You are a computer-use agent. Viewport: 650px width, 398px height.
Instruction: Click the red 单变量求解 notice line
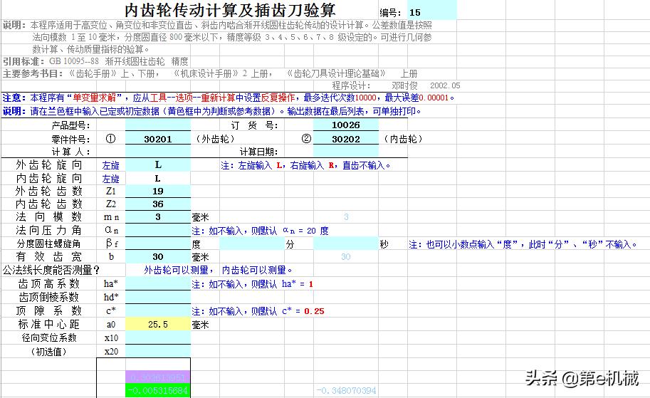pyautogui.click(x=229, y=98)
